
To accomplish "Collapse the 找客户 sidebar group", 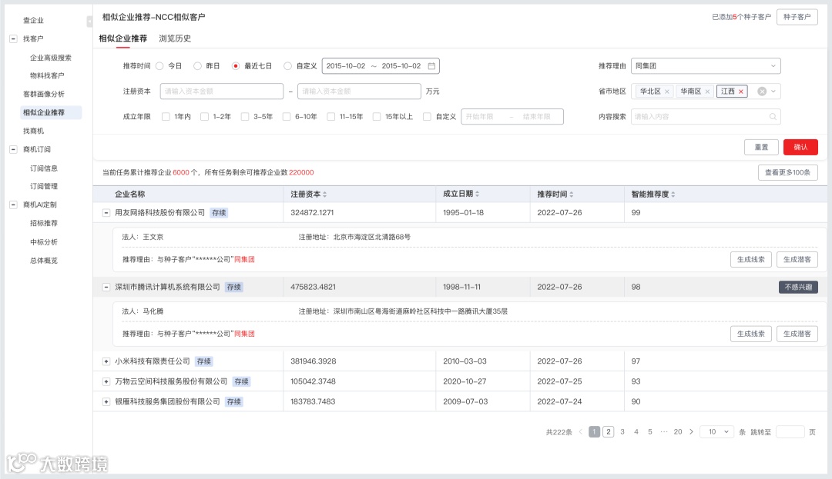I will (13, 38).
